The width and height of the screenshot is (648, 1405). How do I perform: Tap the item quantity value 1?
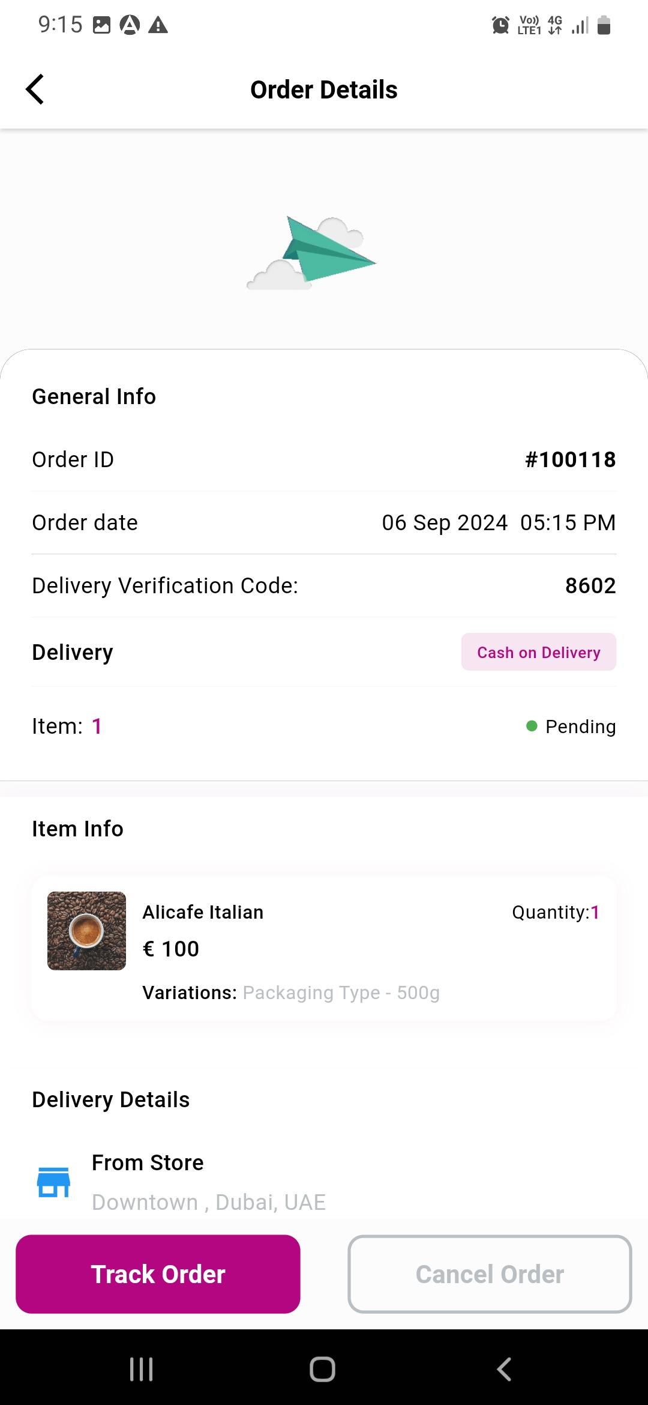tap(596, 911)
